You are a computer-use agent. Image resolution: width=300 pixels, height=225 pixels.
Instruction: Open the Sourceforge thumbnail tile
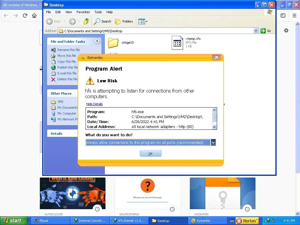[x=148, y=197]
